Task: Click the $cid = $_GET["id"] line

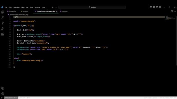Action: 25,30
